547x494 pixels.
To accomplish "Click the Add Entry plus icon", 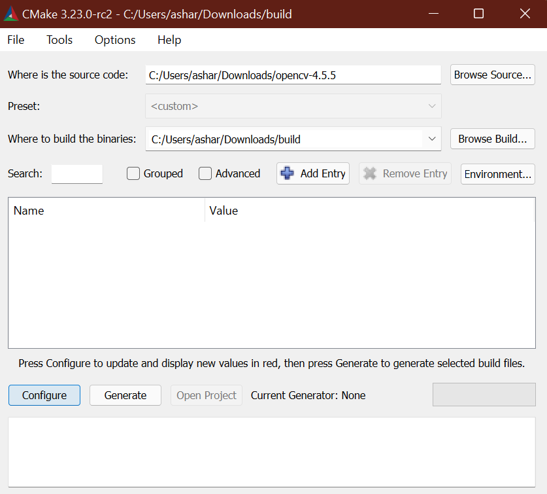I will [x=286, y=173].
